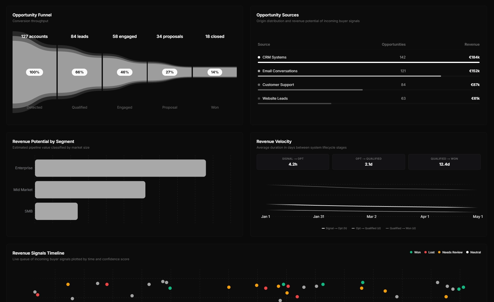Click the Mid Market segment bar
Image resolution: width=494 pixels, height=302 pixels.
(x=90, y=190)
